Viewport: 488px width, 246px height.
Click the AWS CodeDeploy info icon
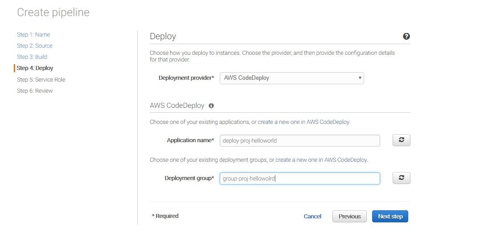(x=211, y=106)
